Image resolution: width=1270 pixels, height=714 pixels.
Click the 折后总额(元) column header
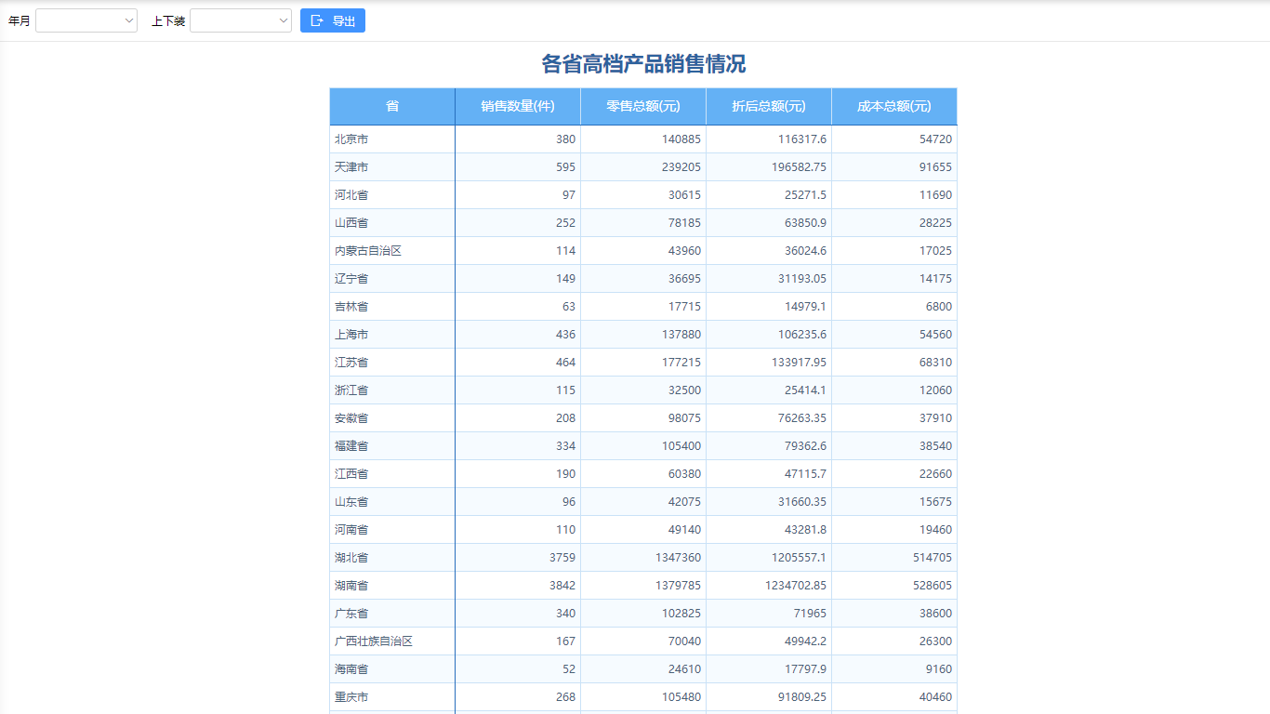pos(769,106)
